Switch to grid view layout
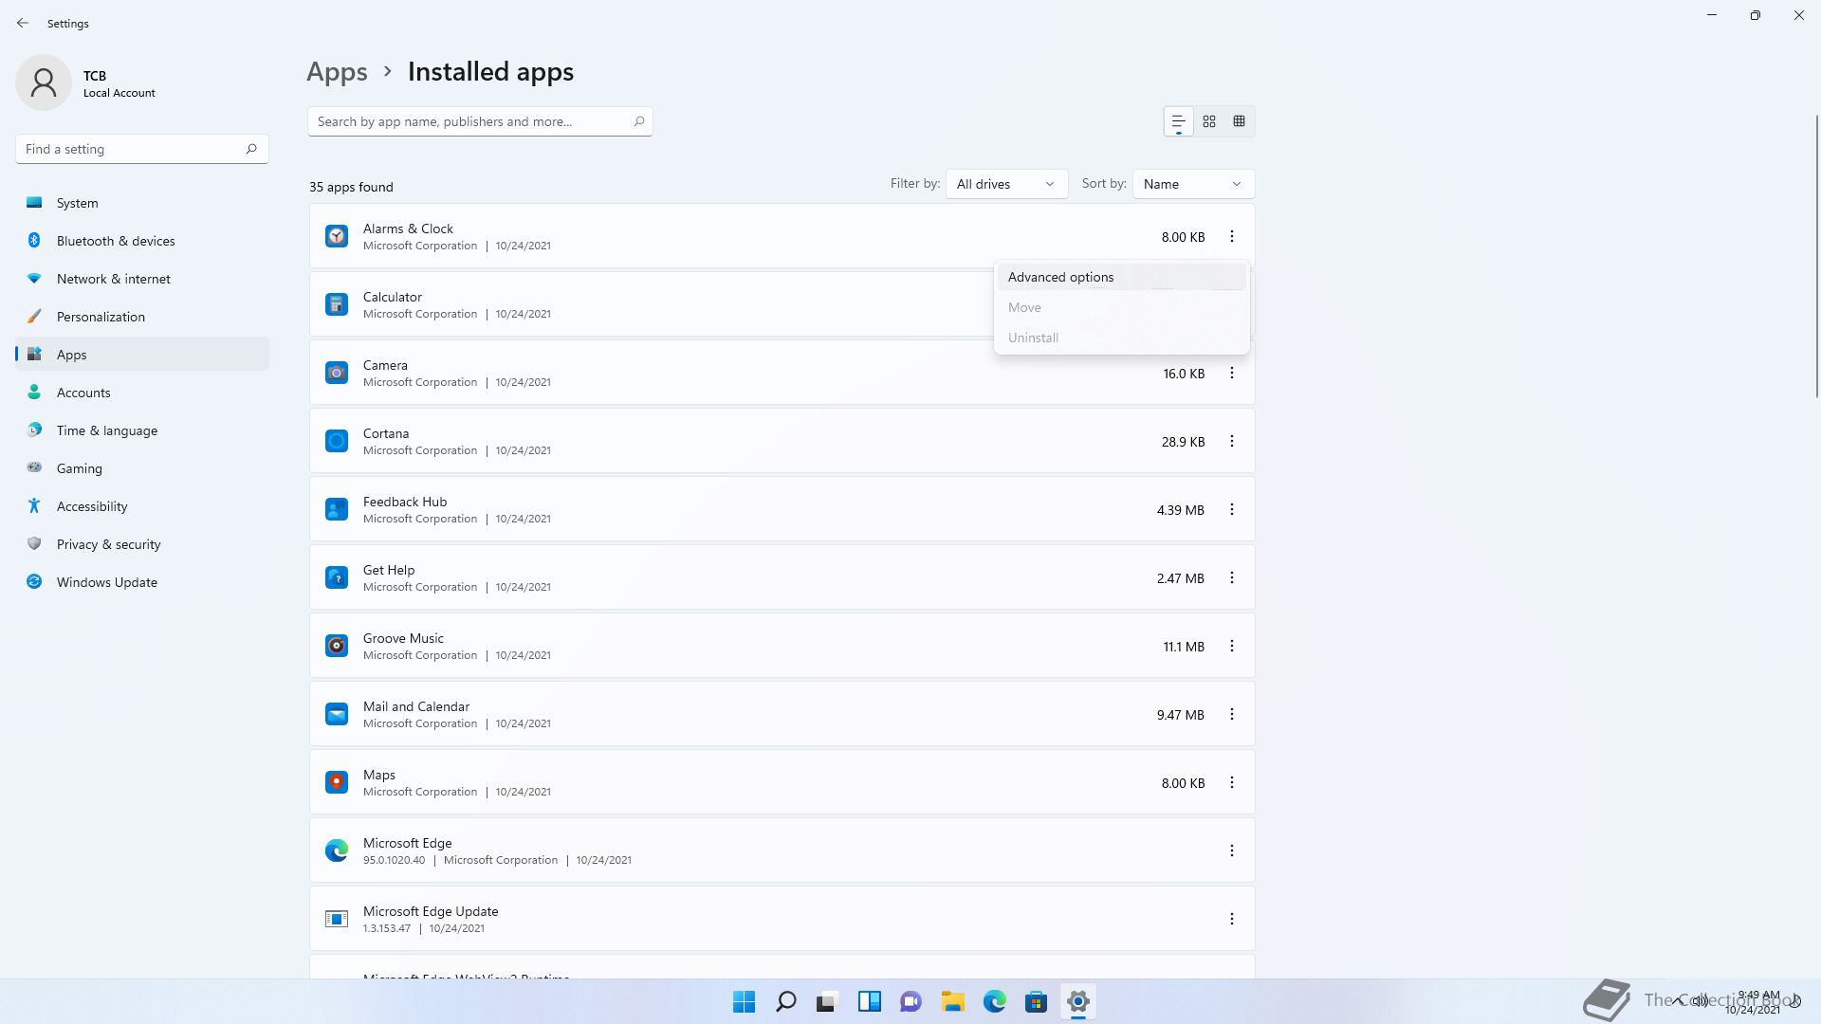Image resolution: width=1821 pixels, height=1024 pixels. (1209, 121)
